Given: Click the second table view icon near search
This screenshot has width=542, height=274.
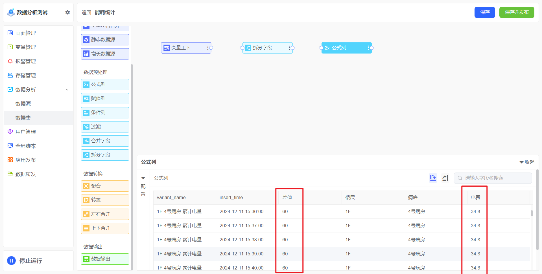Looking at the screenshot, I should (x=445, y=178).
